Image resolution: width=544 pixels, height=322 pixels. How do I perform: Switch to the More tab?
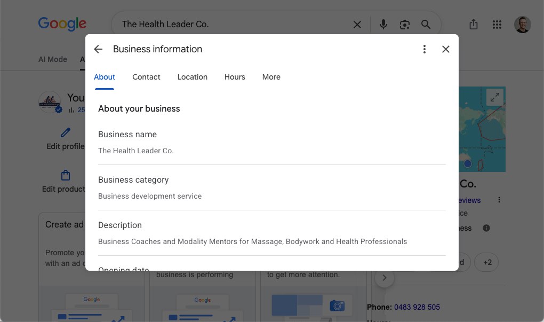coord(271,77)
